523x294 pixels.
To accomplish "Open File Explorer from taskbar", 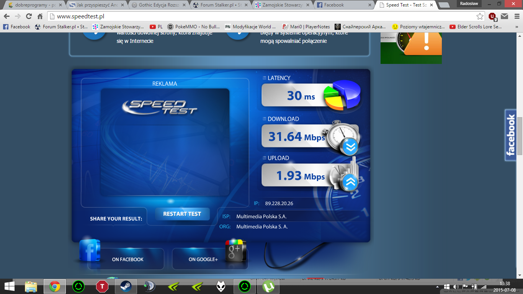I will [x=31, y=286].
